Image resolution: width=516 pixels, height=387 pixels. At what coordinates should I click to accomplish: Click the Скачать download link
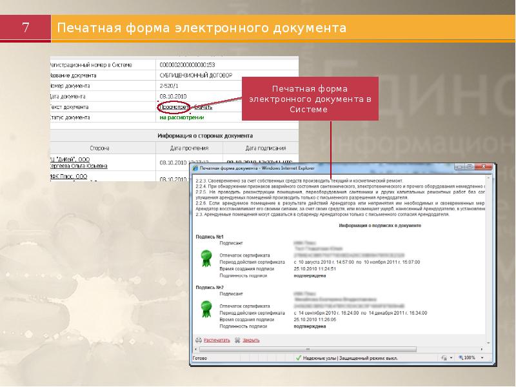(x=203, y=107)
